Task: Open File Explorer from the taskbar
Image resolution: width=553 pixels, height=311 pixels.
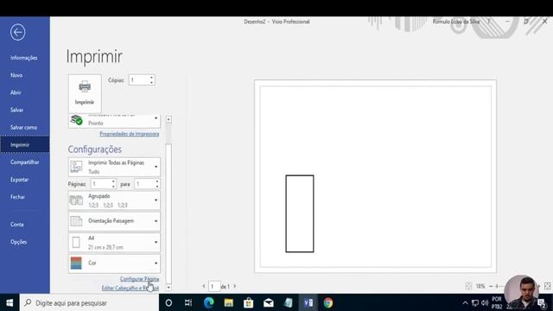Action: pyautogui.click(x=228, y=303)
